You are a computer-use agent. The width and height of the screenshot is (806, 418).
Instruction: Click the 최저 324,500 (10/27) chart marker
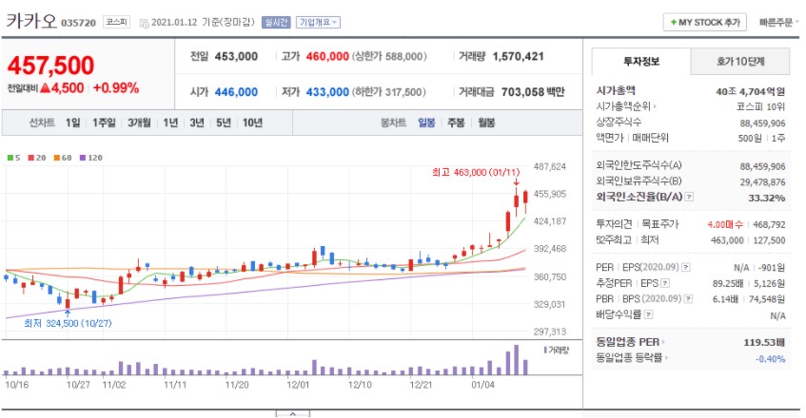coord(68,324)
